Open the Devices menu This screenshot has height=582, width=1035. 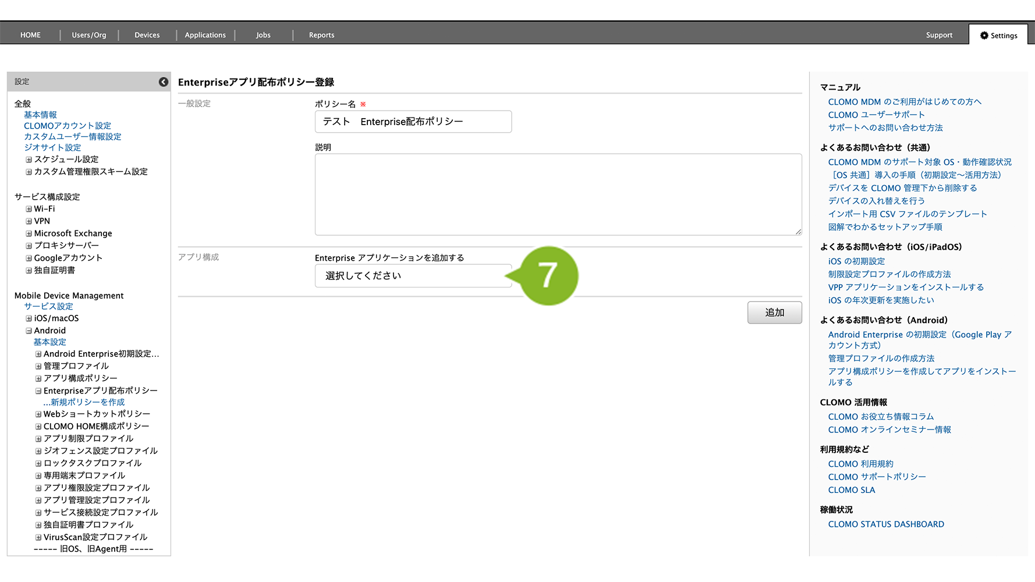(x=147, y=36)
